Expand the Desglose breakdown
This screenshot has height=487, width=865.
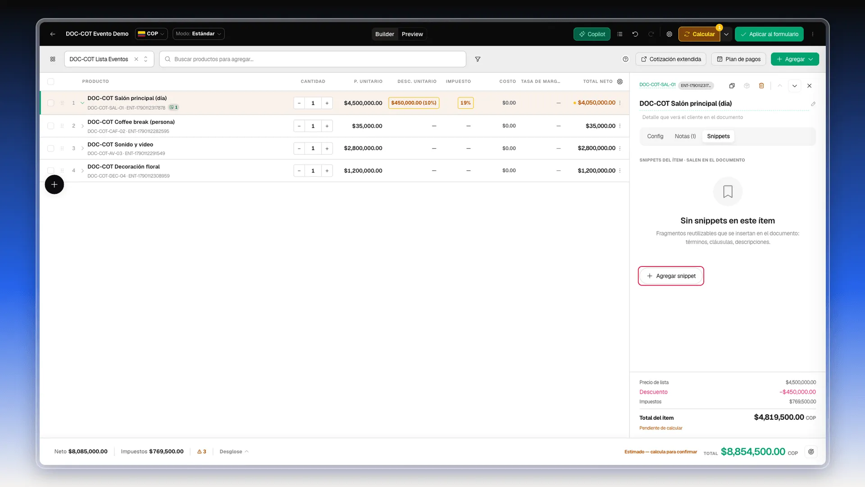(x=234, y=452)
